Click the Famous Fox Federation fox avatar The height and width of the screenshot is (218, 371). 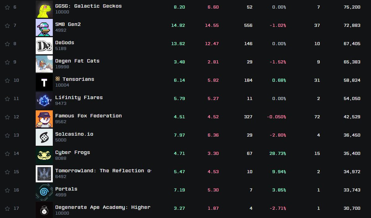(44, 119)
